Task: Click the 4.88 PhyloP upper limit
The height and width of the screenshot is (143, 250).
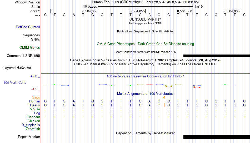Action: (x=34, y=76)
